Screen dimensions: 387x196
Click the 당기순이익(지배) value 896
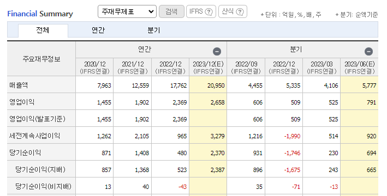(258, 170)
